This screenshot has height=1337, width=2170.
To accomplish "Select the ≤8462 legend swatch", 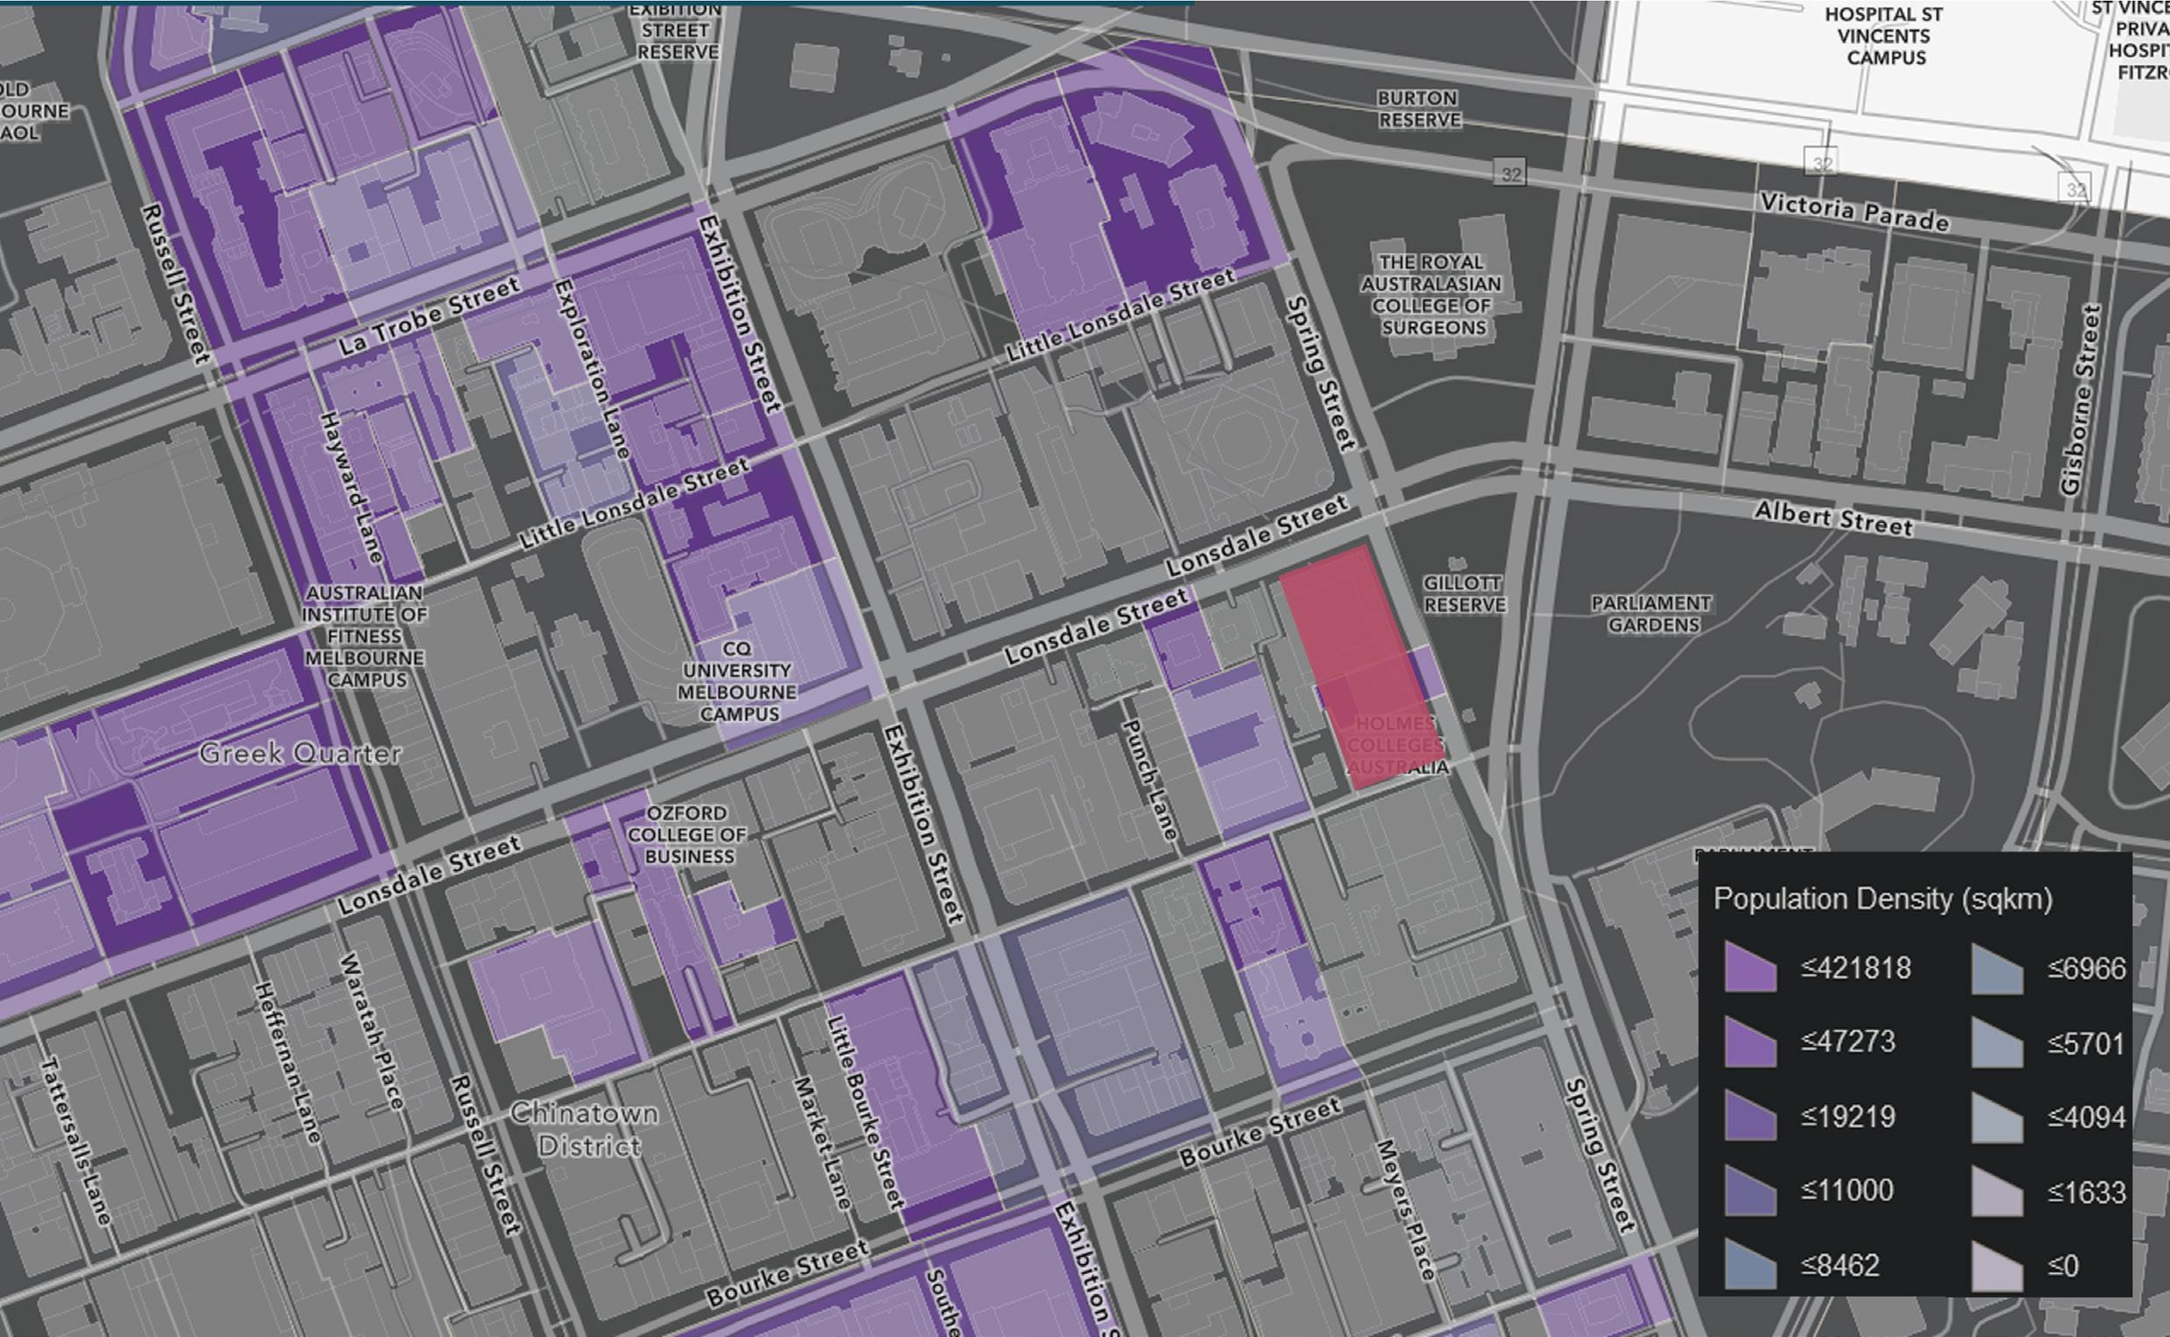I will [1750, 1265].
